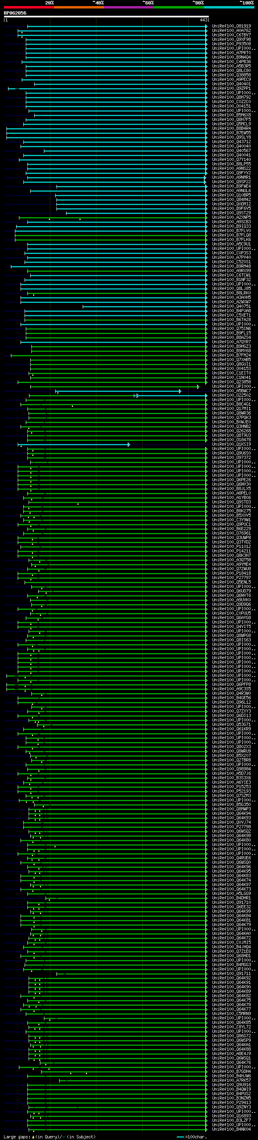Screen dimensions: 258x1140
Task: Open hit UniRef100_P93508
Action: coord(231,44)
